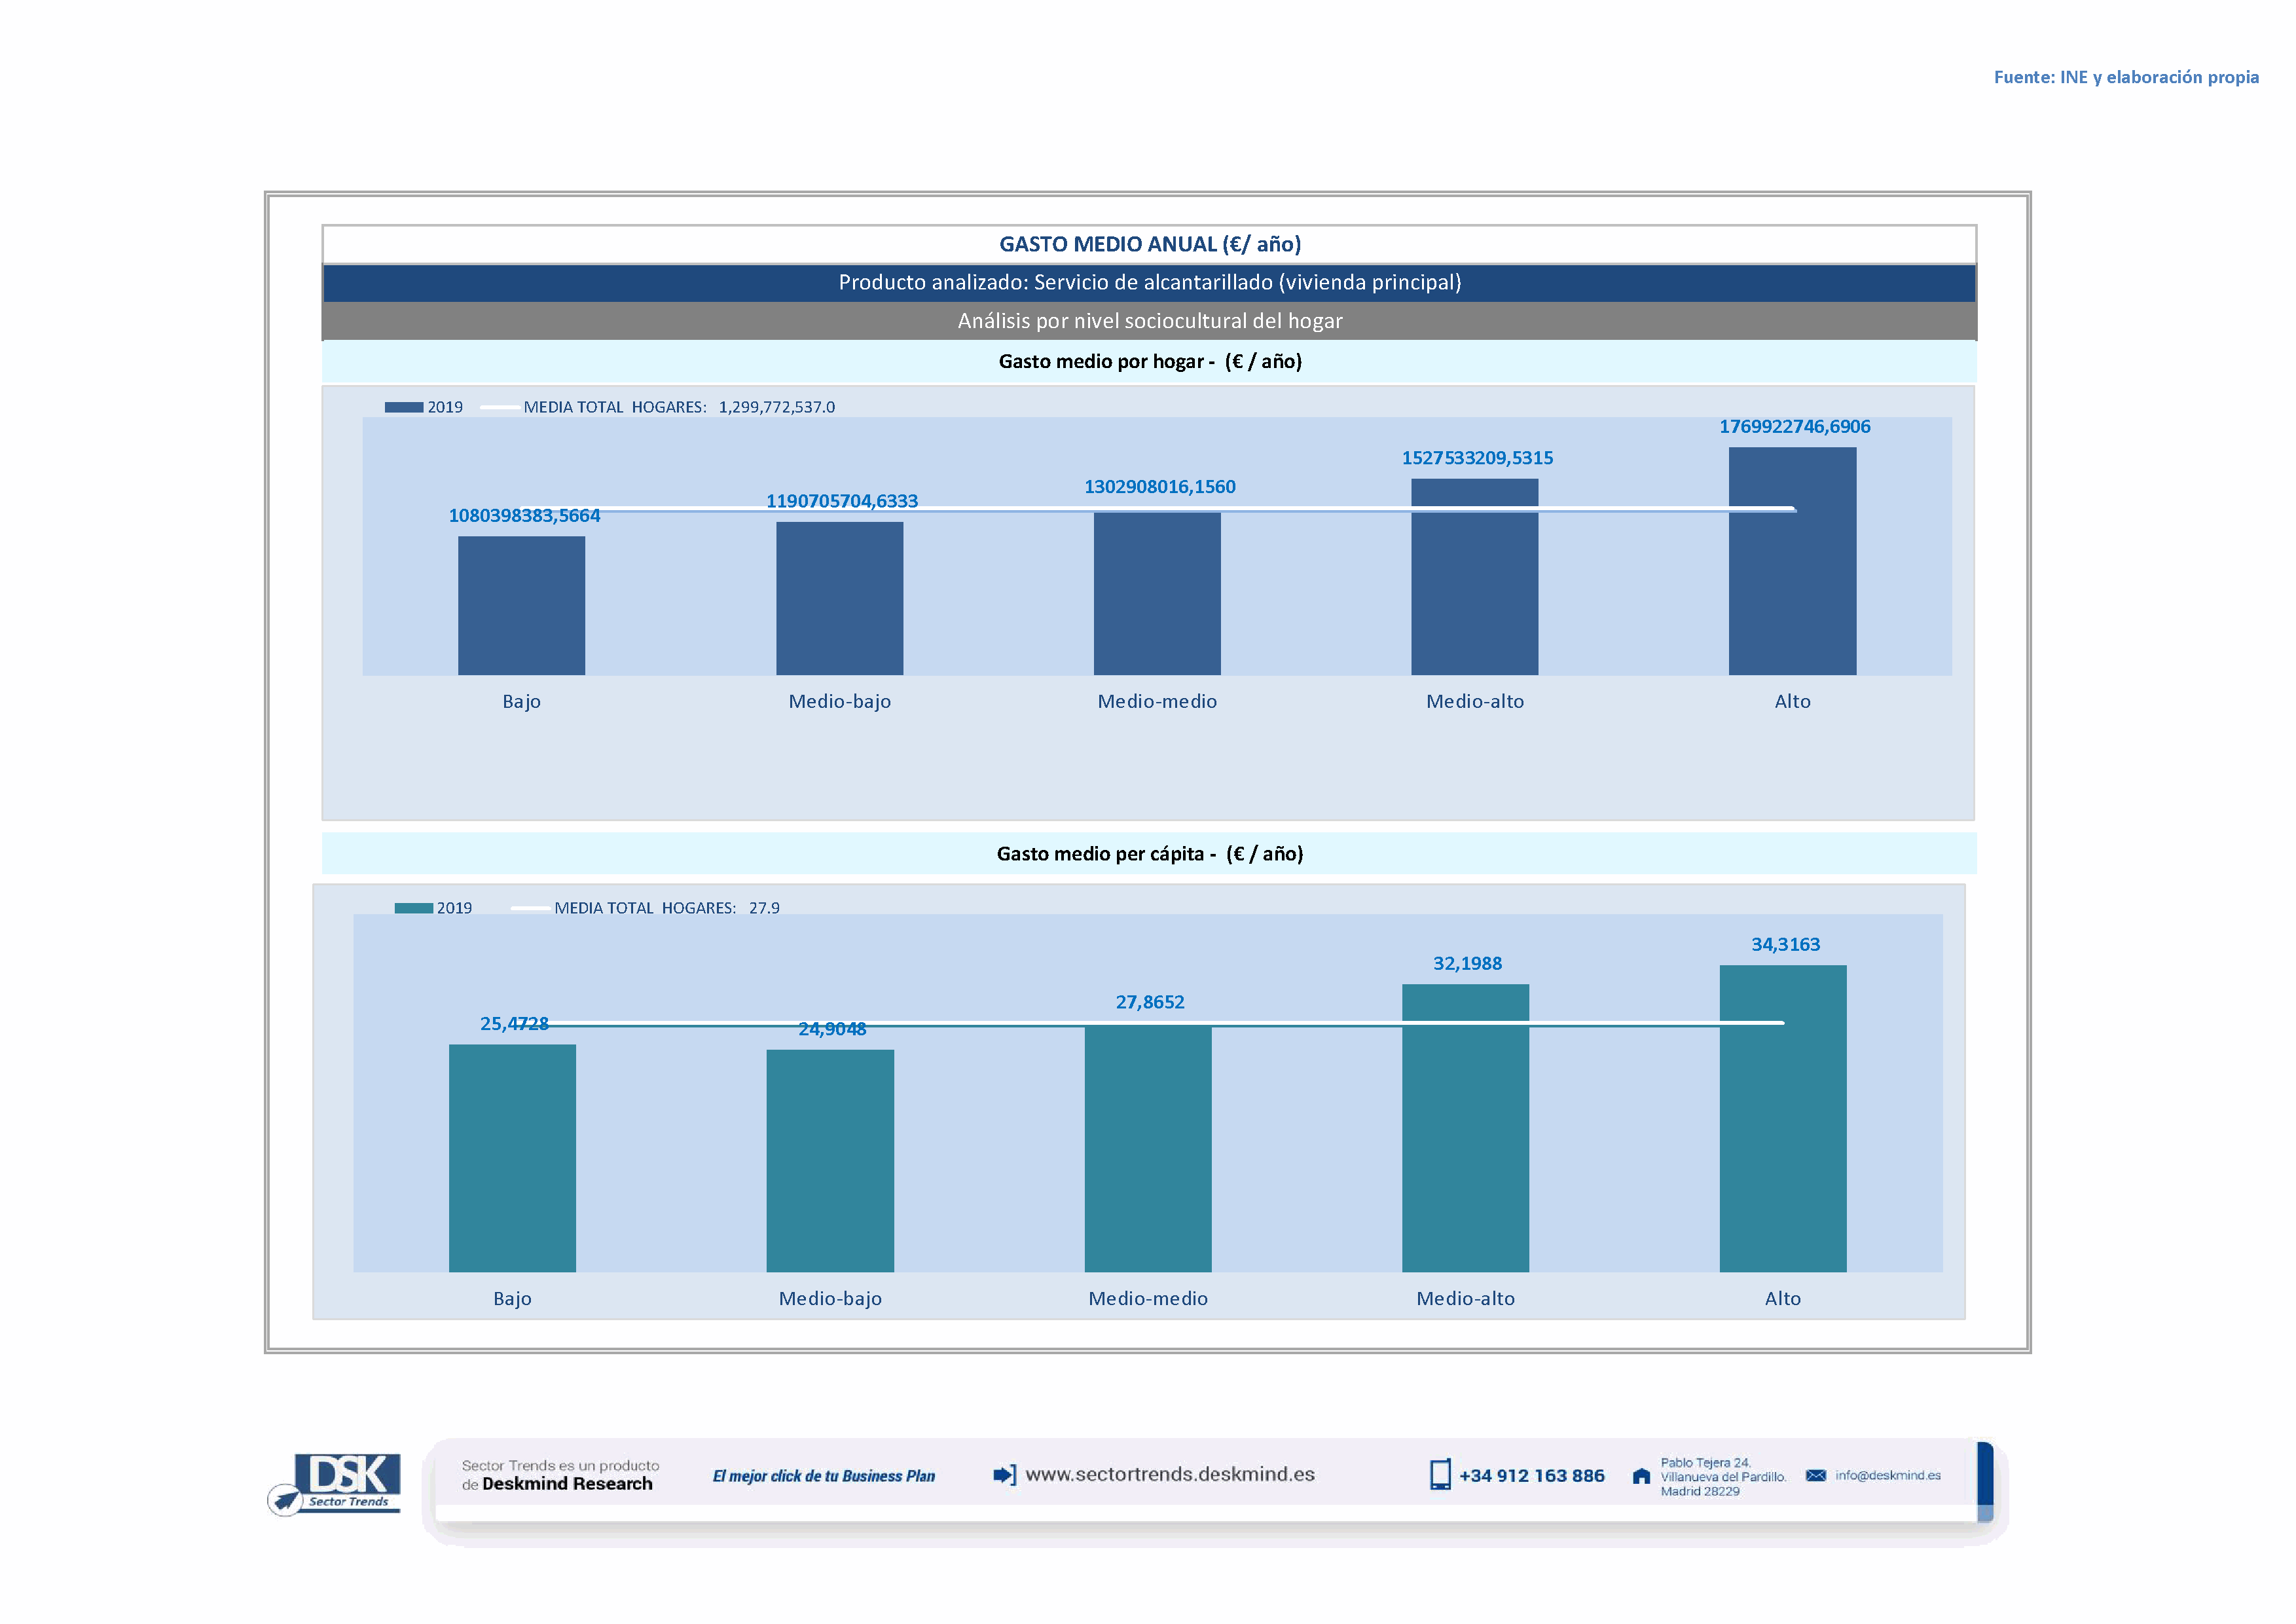
Task: Click the "Gasto medio per cápita" heading
Action: pyautogui.click(x=1150, y=854)
